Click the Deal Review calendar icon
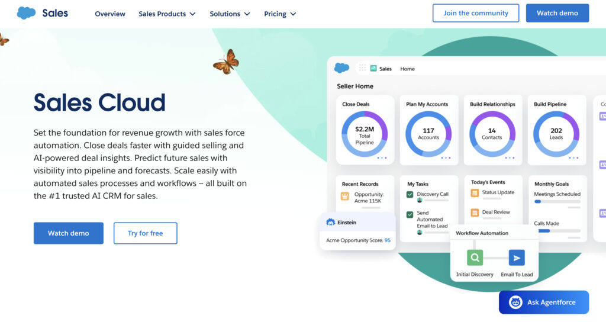 point(475,213)
